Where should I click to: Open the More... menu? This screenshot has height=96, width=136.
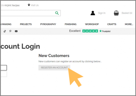[x=129, y=24]
